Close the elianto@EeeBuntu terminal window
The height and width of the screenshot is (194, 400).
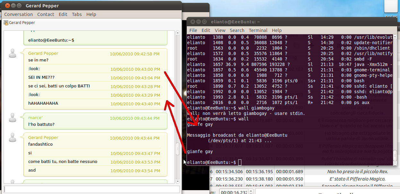[192, 22]
